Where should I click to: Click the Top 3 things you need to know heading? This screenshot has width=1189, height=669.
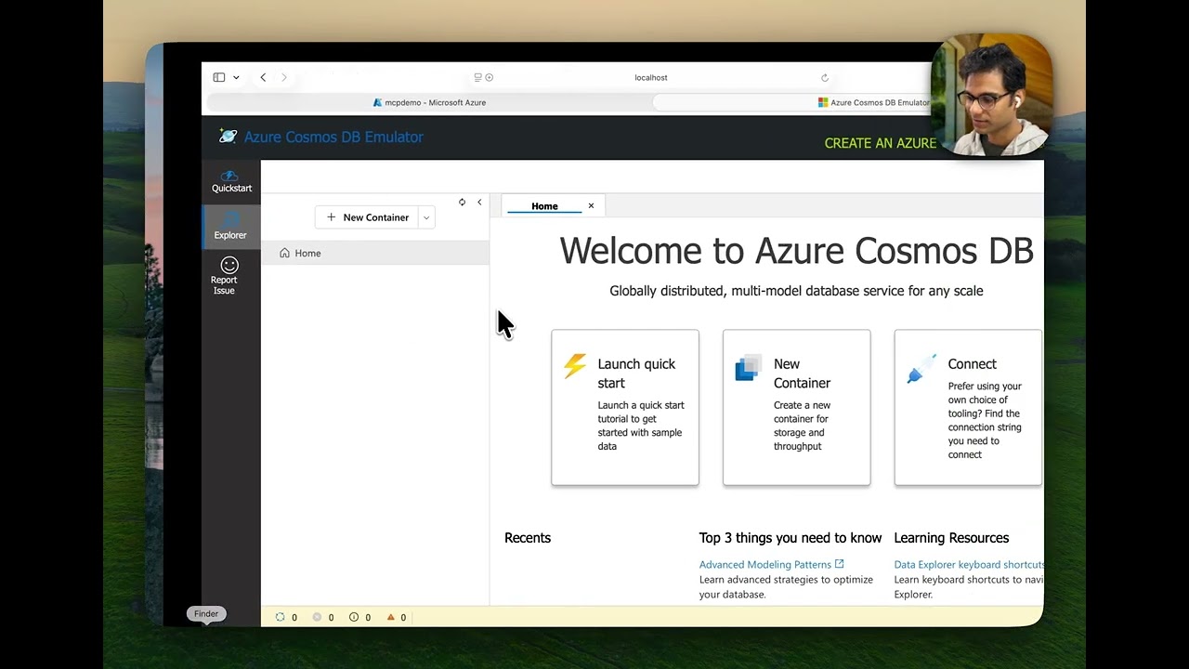pyautogui.click(x=790, y=538)
